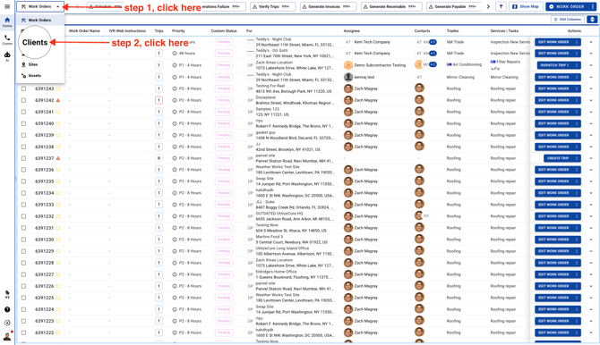
Task: Open the hamburger main menu
Action: pos(7,6)
